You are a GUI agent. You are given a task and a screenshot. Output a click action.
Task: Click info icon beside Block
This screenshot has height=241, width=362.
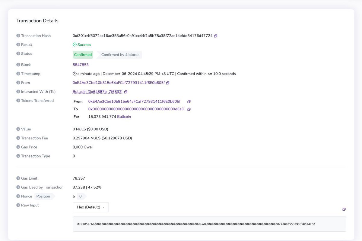click(18, 65)
